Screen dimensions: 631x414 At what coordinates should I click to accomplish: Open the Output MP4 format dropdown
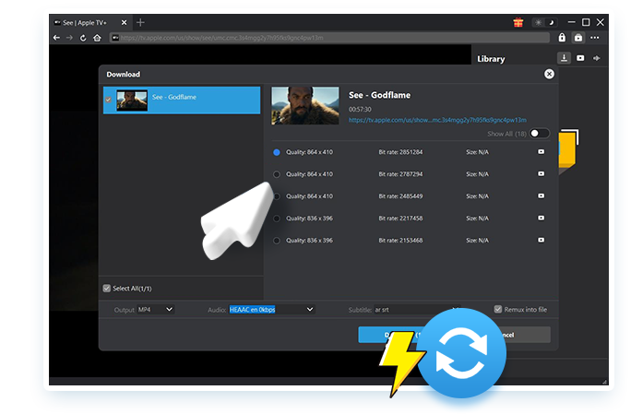click(155, 310)
